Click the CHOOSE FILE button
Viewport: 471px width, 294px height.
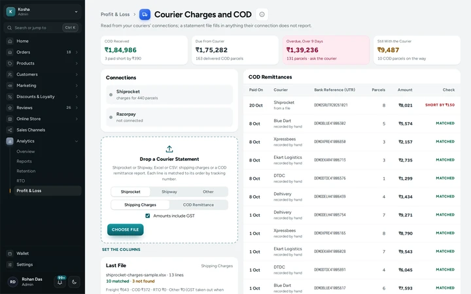[x=125, y=229]
